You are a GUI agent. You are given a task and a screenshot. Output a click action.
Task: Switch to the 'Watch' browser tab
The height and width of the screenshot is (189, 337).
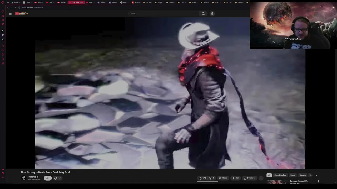[x=101, y=2]
